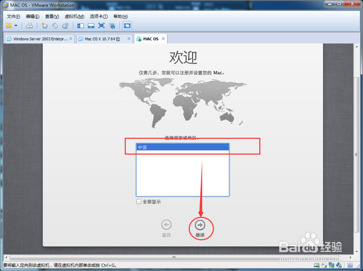
Task: Switch to Windows Server 2003 Enterprise tab
Action: pyautogui.click(x=40, y=39)
